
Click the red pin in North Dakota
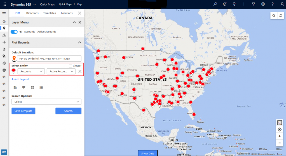point(143,50)
